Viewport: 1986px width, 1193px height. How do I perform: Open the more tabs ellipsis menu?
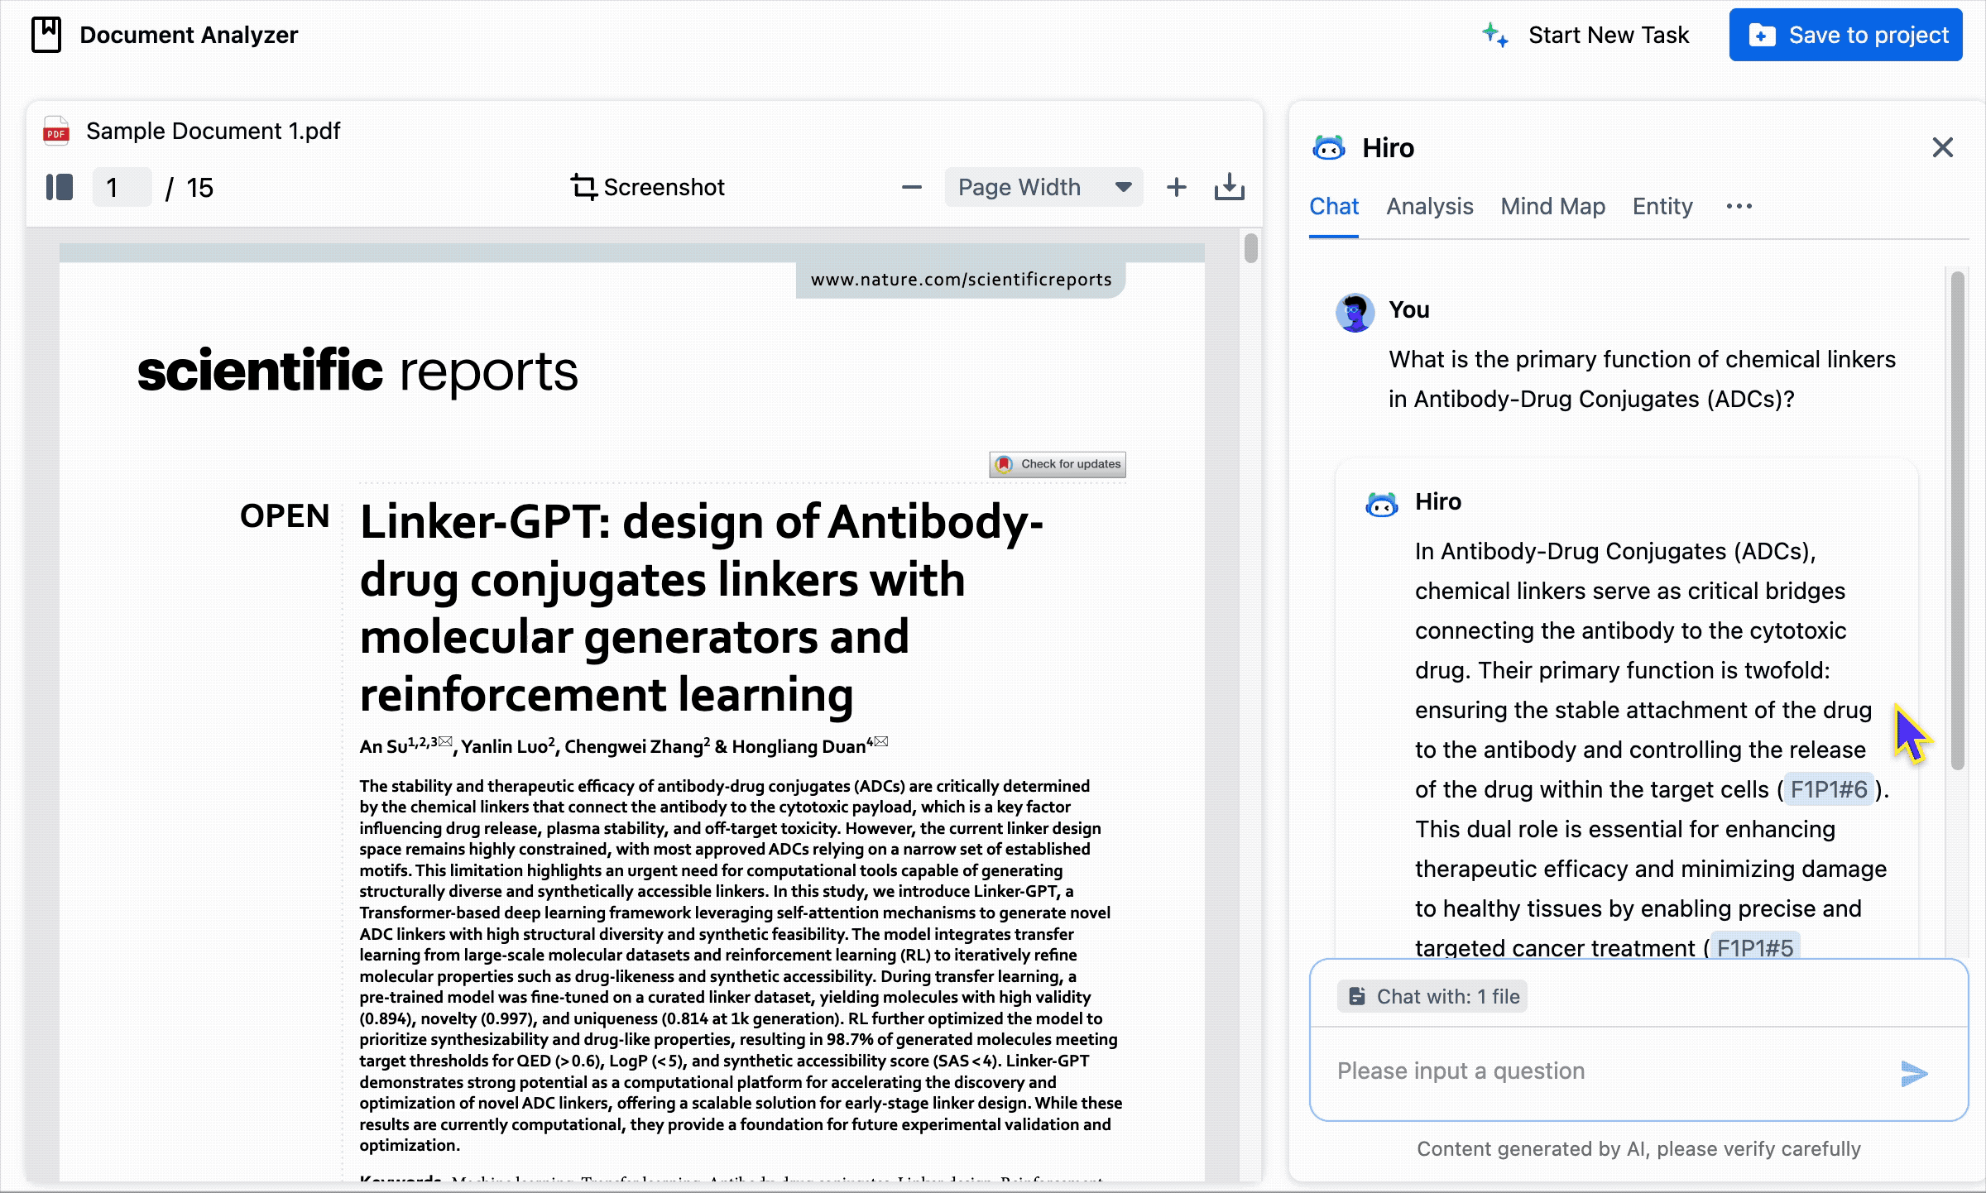[1739, 207]
